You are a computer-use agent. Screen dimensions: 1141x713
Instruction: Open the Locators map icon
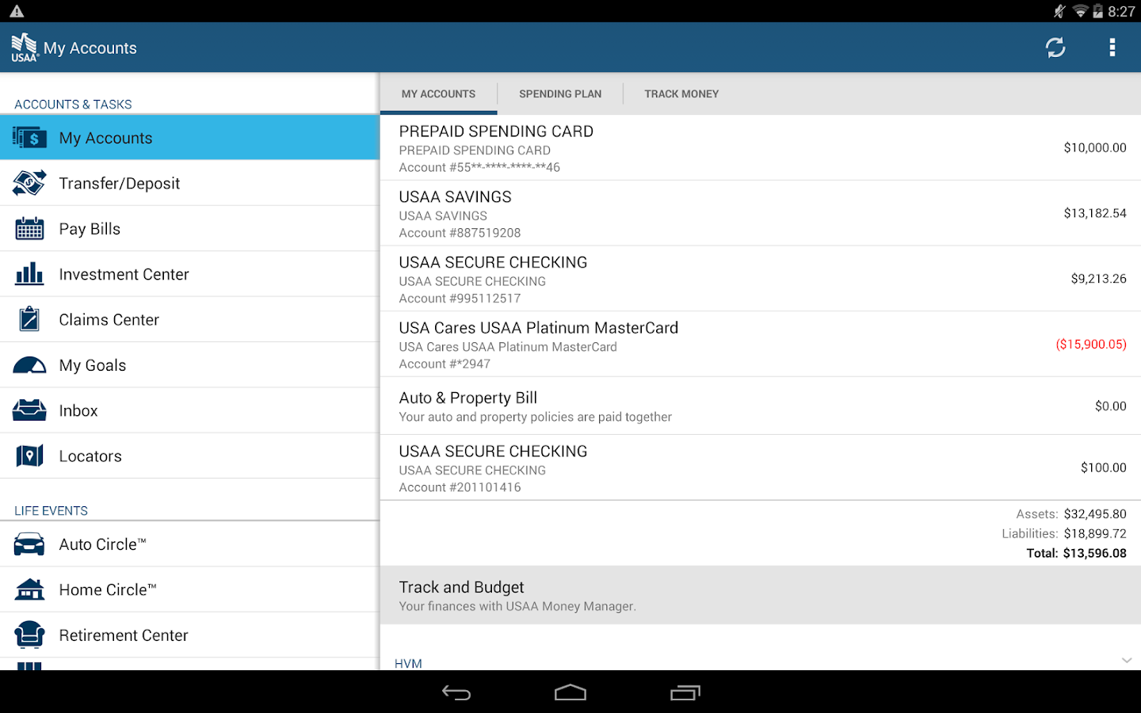click(x=29, y=456)
